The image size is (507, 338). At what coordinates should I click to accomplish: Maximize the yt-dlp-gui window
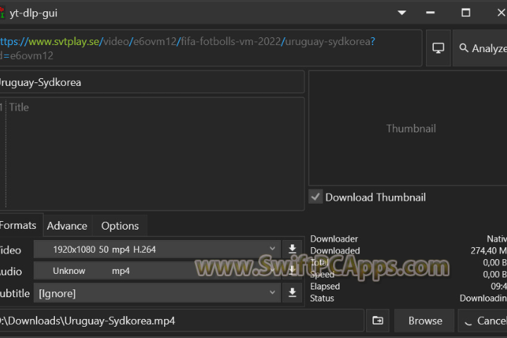click(x=465, y=13)
